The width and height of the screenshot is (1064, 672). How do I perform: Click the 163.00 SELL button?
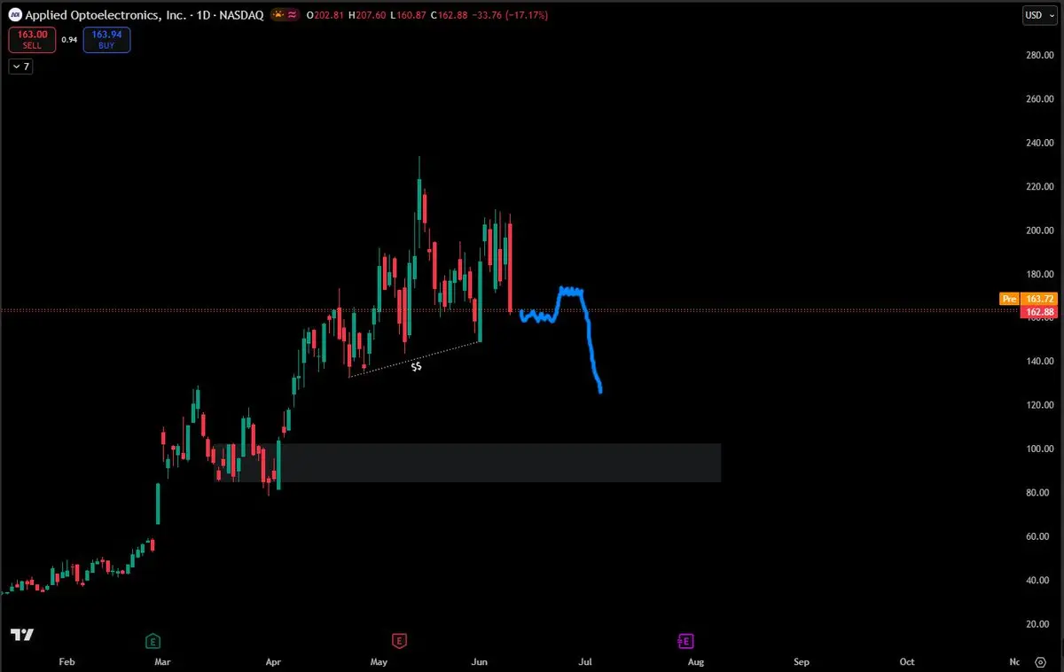pyautogui.click(x=33, y=40)
